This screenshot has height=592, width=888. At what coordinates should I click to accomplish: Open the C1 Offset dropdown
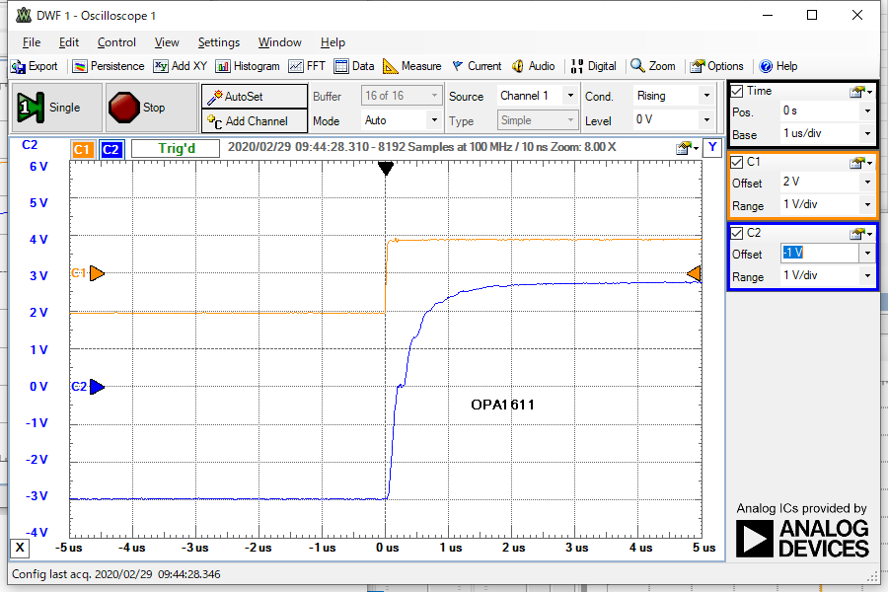[x=867, y=182]
